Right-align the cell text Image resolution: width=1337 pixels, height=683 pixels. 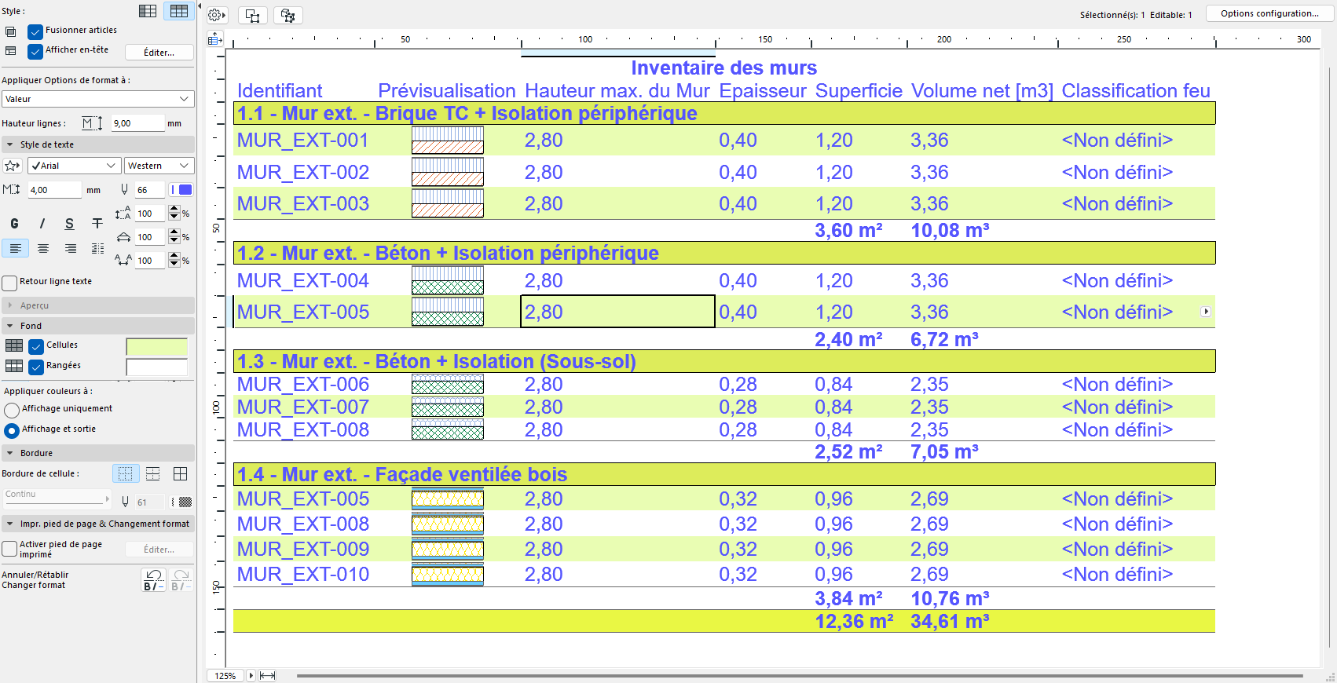(x=71, y=249)
